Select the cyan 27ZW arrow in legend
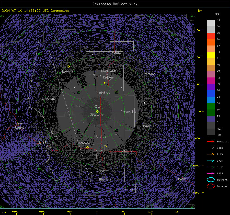The width and height of the screenshot is (230, 215). [211, 161]
